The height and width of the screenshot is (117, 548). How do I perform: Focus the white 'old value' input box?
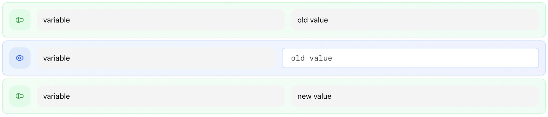click(410, 58)
